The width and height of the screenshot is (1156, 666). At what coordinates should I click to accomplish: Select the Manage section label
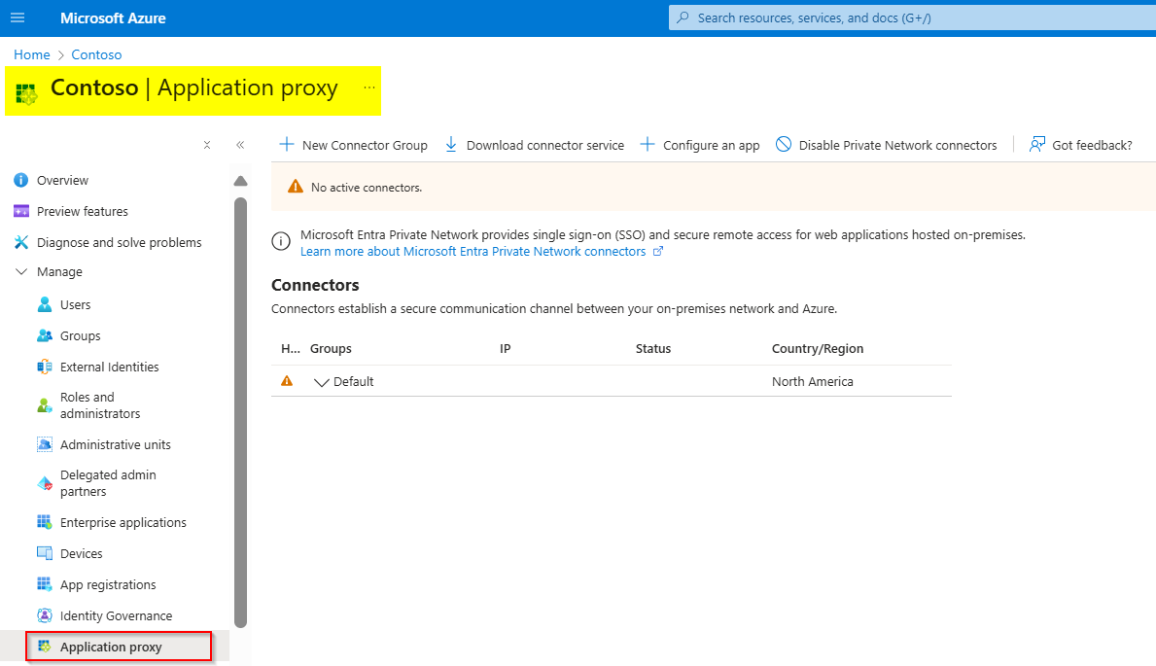click(59, 271)
